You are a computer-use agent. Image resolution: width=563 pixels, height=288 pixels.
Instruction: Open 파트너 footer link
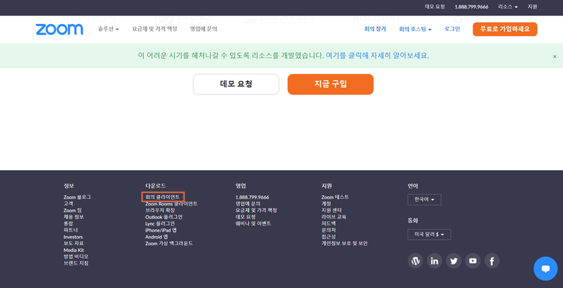pos(71,230)
